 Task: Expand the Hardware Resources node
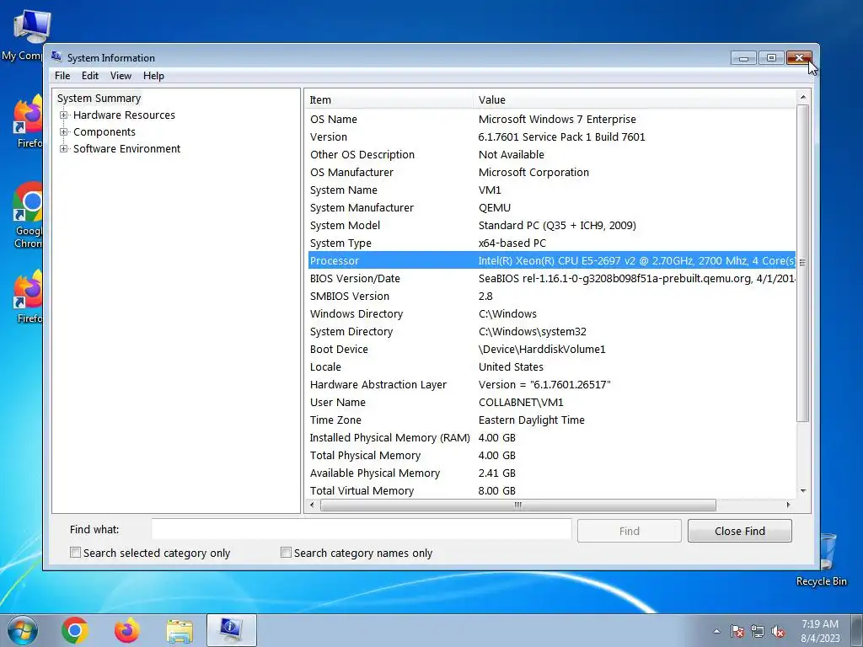(x=64, y=115)
